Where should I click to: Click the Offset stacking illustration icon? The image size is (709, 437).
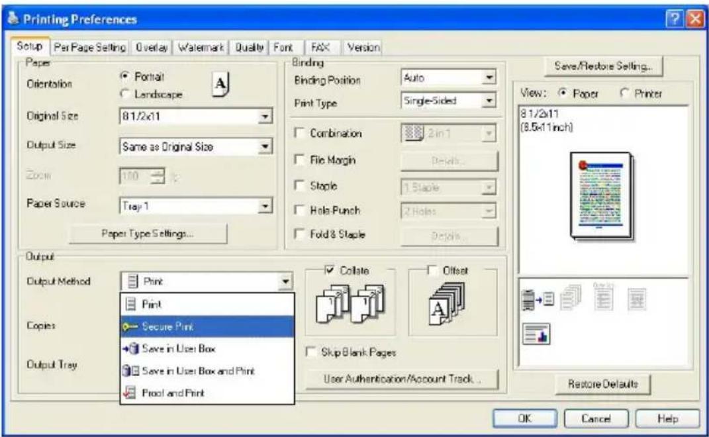click(x=446, y=303)
